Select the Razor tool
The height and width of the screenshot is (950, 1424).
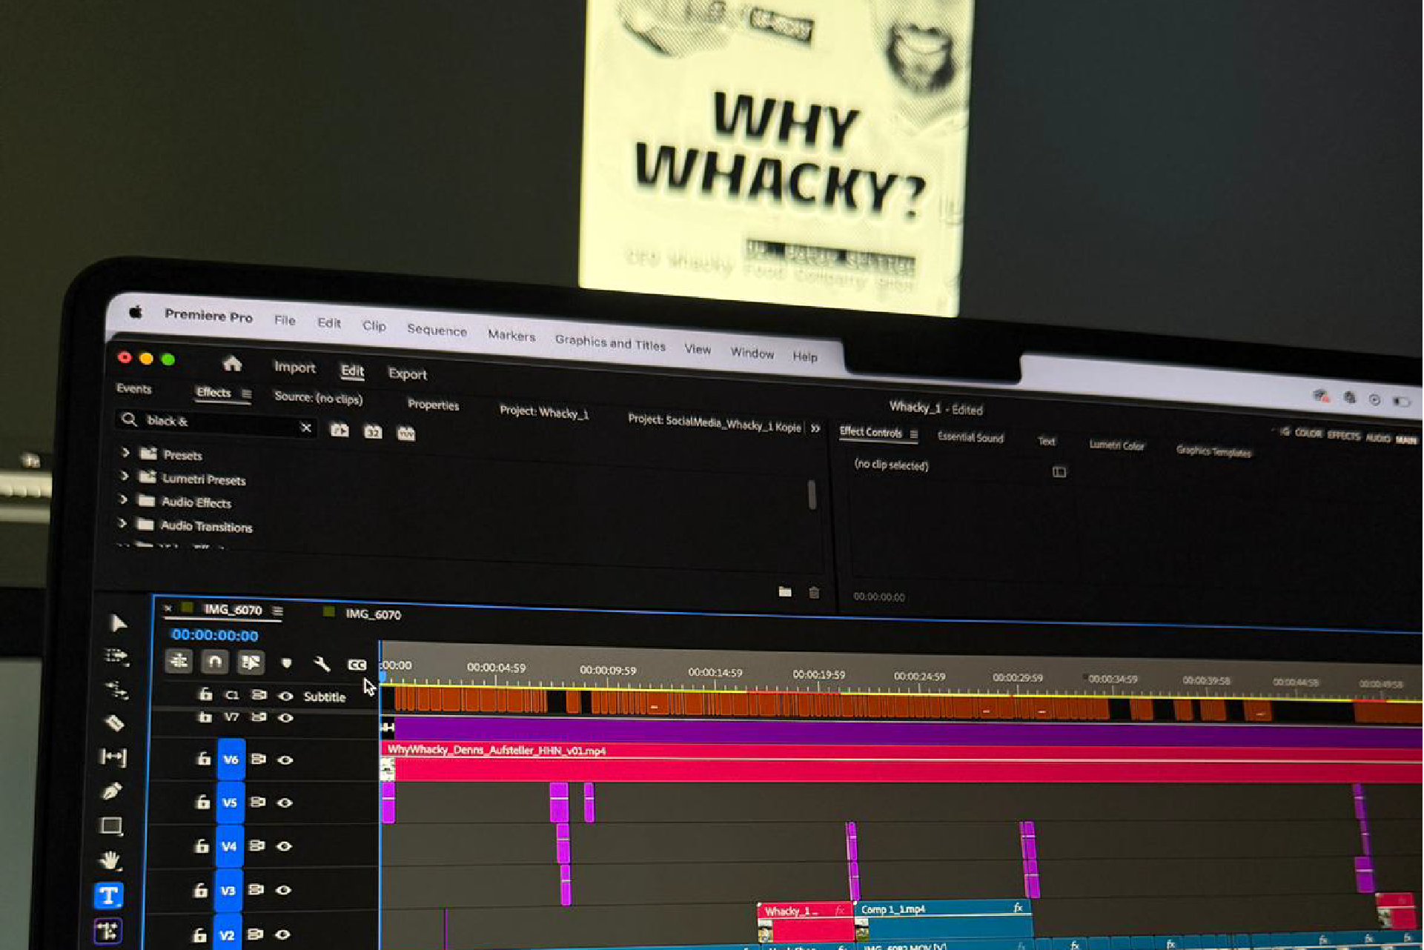[x=114, y=723]
